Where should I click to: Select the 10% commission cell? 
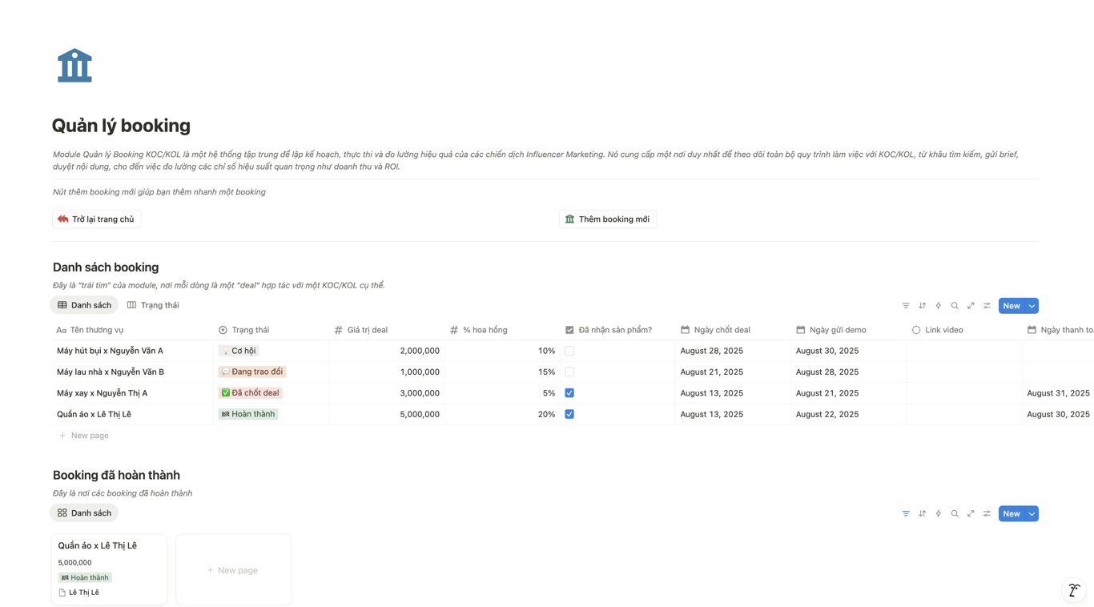click(502, 351)
